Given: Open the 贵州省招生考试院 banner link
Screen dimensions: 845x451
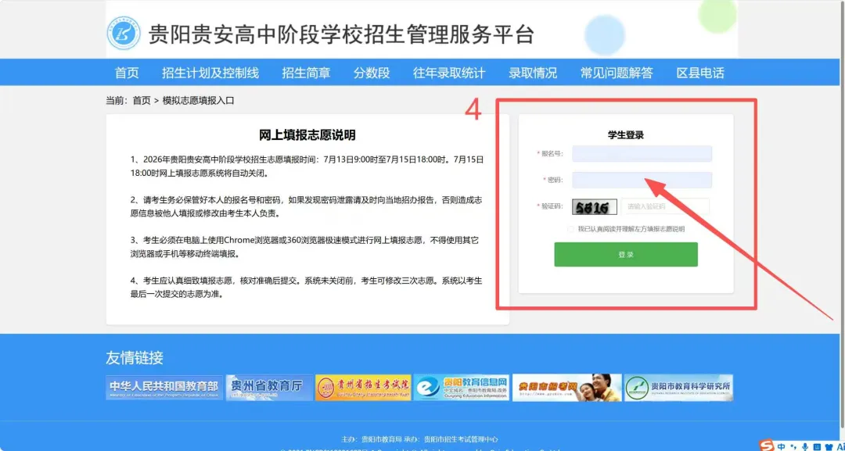Looking at the screenshot, I should [x=363, y=388].
